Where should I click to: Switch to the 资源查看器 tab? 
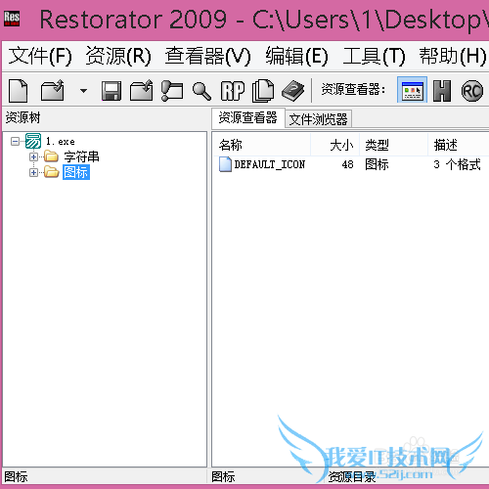point(248,118)
